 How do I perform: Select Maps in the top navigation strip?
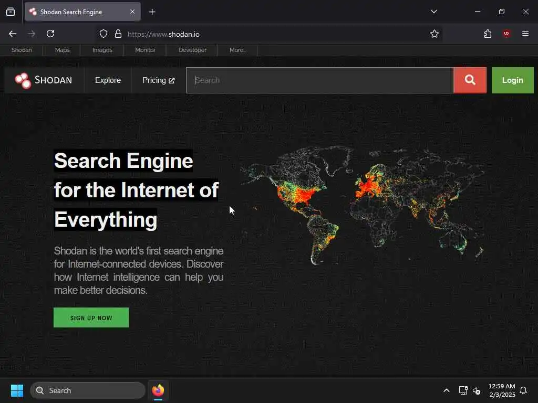point(62,50)
